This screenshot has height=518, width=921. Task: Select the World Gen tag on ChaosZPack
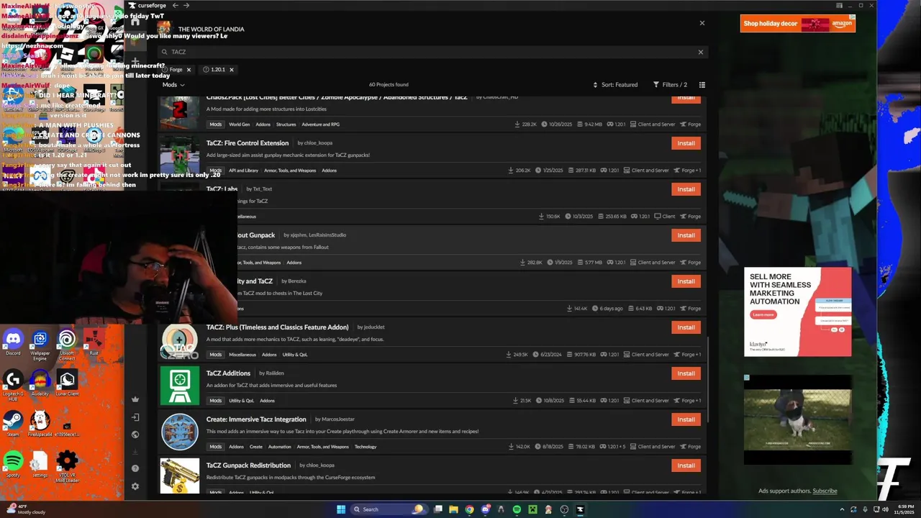coord(239,124)
